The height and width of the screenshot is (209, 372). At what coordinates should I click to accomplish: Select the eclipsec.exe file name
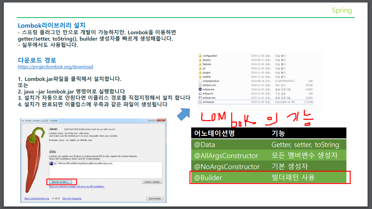click(209, 98)
